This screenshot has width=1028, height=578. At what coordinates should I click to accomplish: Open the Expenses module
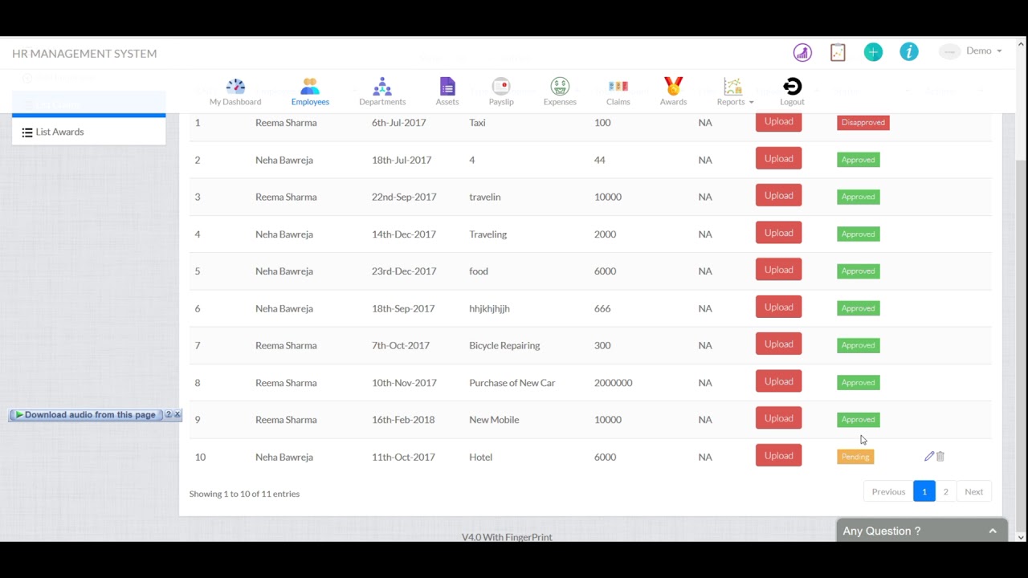tap(560, 92)
